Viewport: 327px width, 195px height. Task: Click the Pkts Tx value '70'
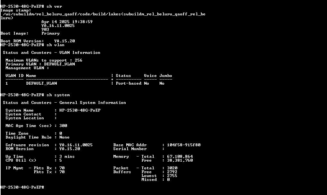[x=62, y=172]
